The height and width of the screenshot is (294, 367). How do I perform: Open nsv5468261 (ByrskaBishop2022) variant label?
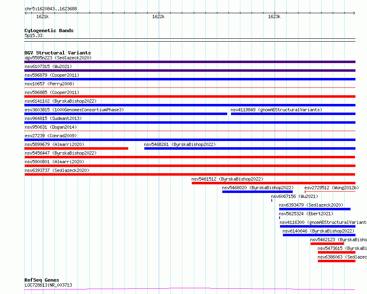pyautogui.click(x=180, y=144)
